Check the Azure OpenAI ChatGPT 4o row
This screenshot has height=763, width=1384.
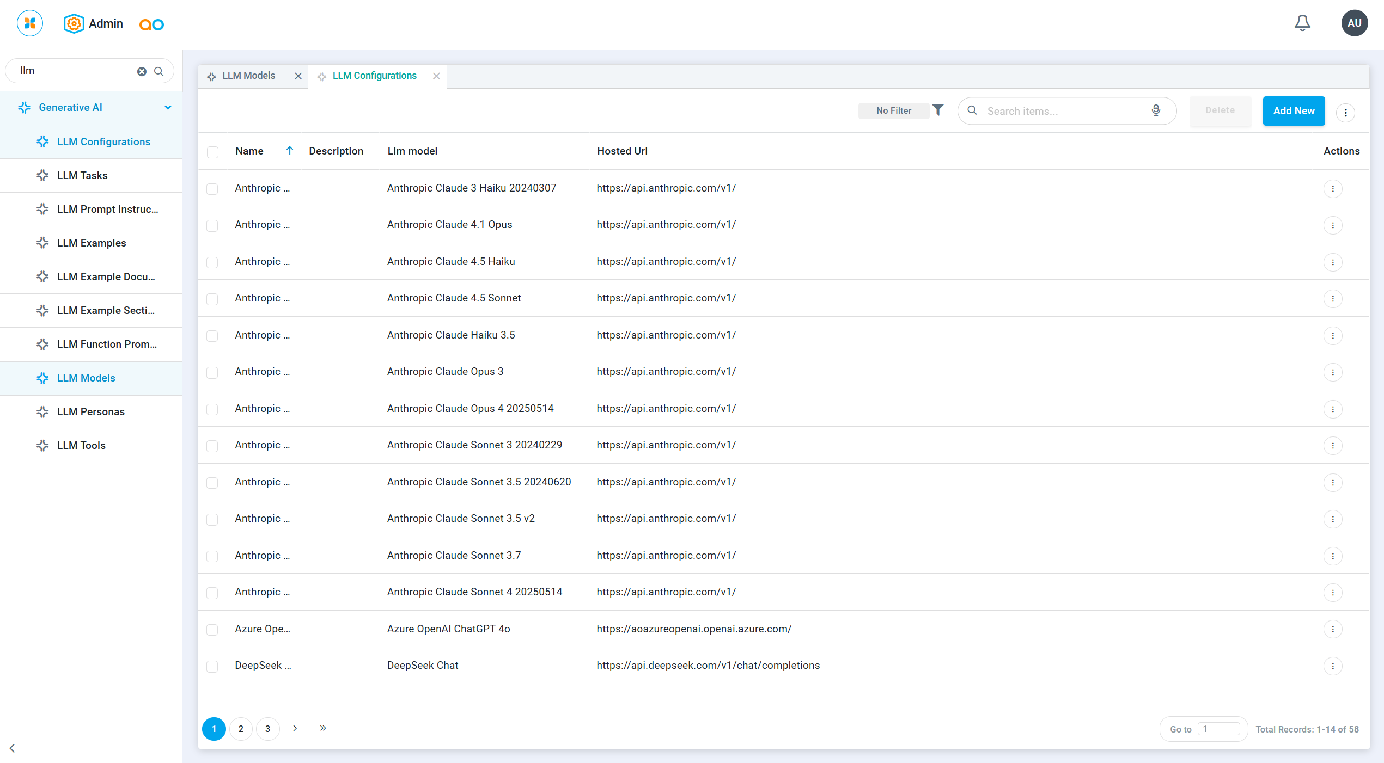(212, 630)
